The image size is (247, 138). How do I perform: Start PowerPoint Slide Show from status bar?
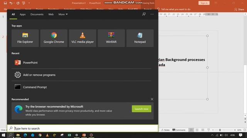pos(208,130)
